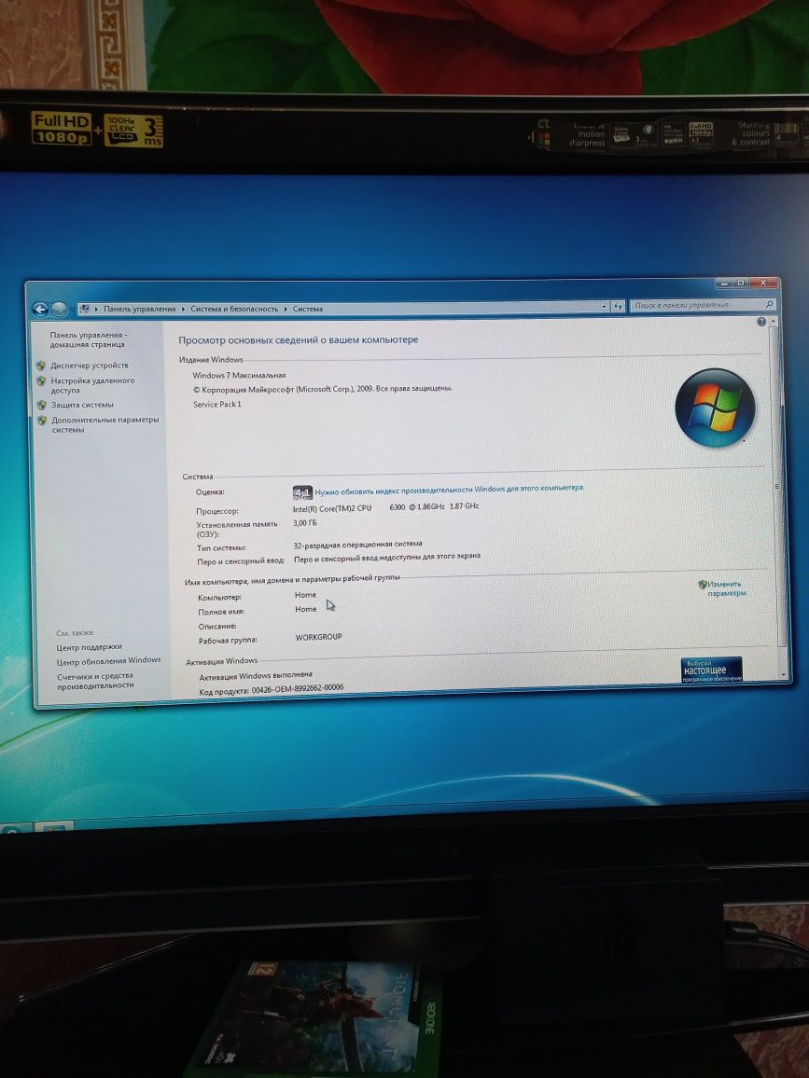The width and height of the screenshot is (809, 1078).
Task: Click Панель управления breadcrumb in address bar
Action: pos(140,310)
